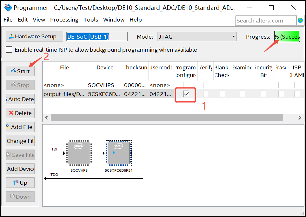Click the scroll left arrow of table
Image resolution: width=306 pixels, height=217 pixels.
coord(47,118)
